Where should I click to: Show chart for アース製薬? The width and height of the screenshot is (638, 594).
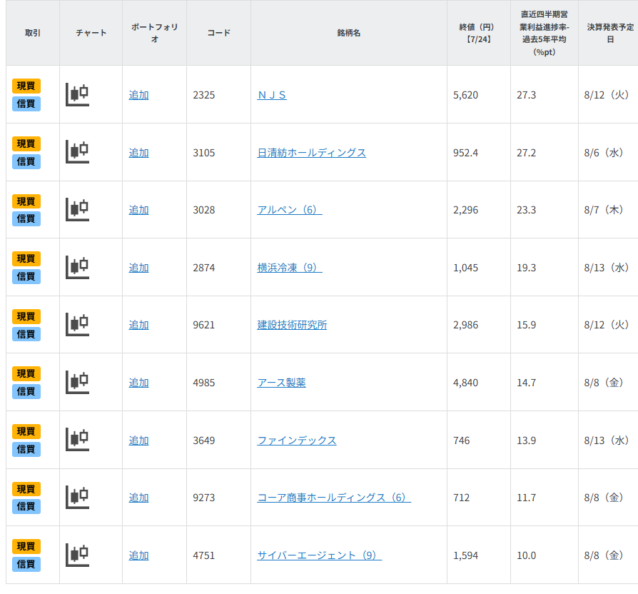tap(77, 382)
